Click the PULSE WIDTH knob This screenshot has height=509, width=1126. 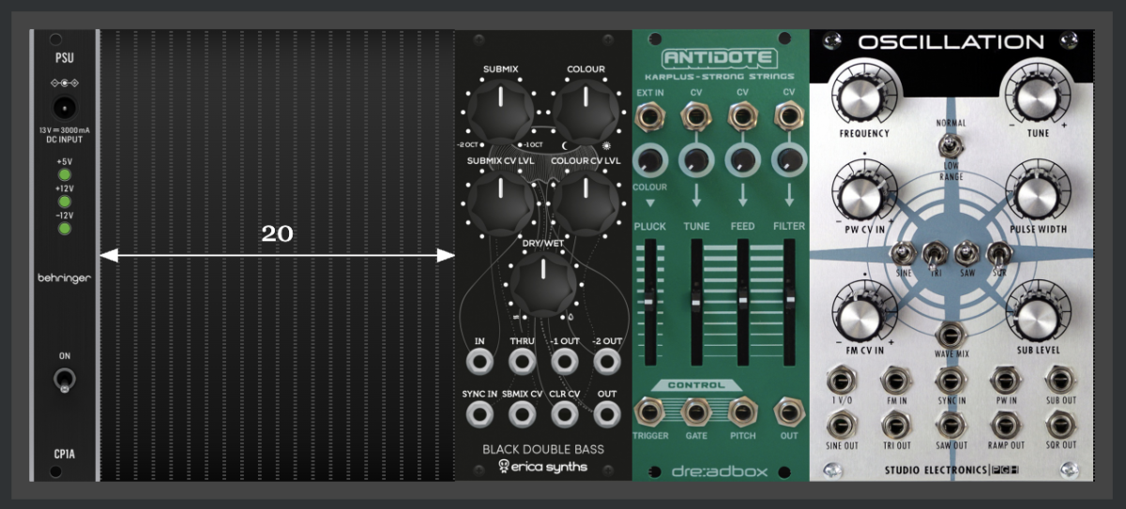pos(1037,194)
